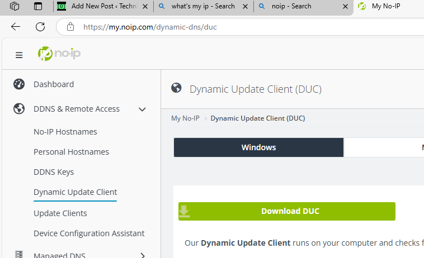Viewport: 424px width, 258px height.
Task: Click the Dynamic Update Client (DUC) breadcrumb text
Action: point(258,118)
